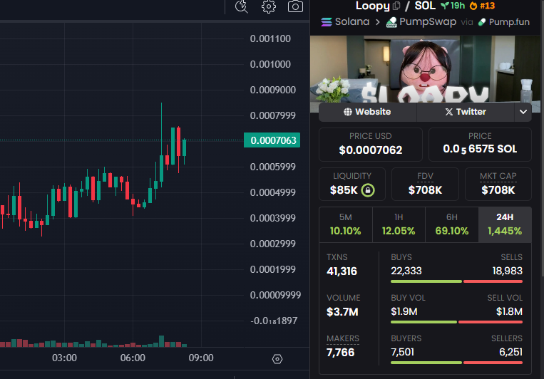Click the 06:00 time axis label
Screen dimensions: 544x379
133,358
